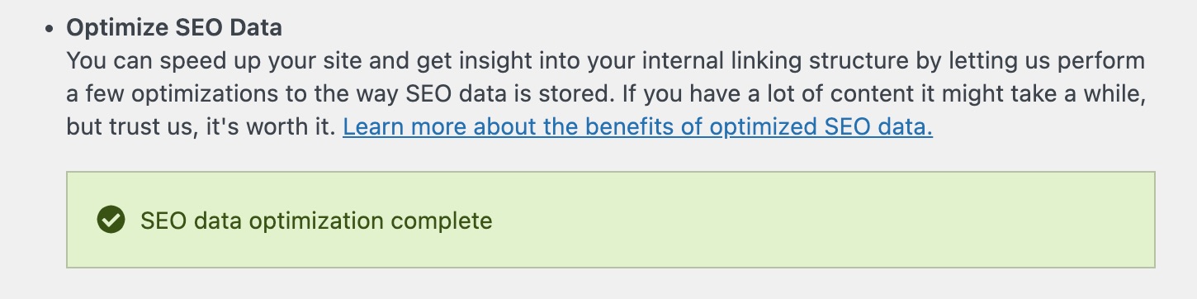Image resolution: width=1197 pixels, height=299 pixels.
Task: Follow the 'Learn more about the benefits' hyperlink
Action: click(x=637, y=128)
